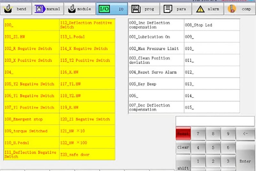Toggle output O00_Inc Deflection compensation
The width and height of the screenshot is (256, 171).
pyautogui.click(x=156, y=25)
